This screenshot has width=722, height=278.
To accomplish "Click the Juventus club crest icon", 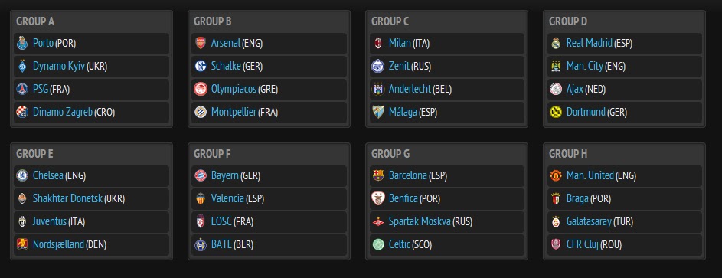I will [22, 222].
